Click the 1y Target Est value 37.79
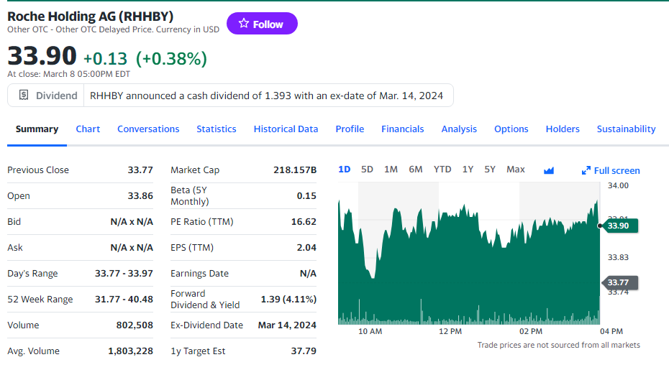 point(304,351)
